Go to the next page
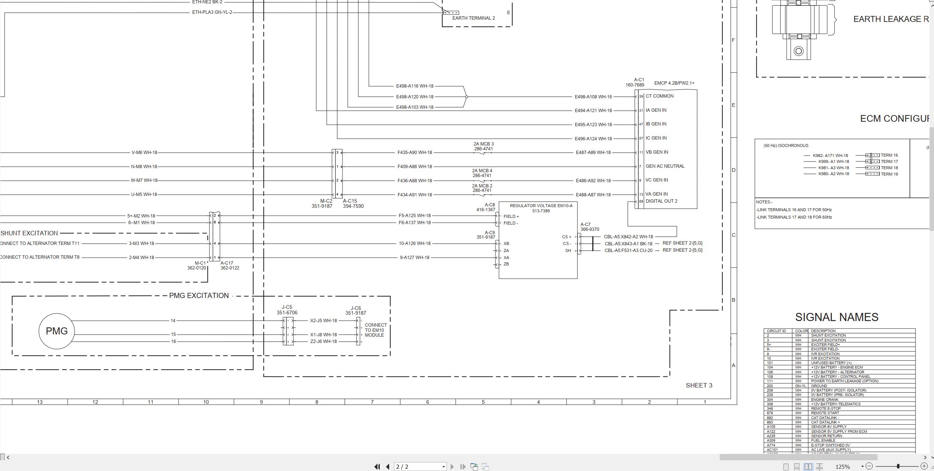The width and height of the screenshot is (934, 471). (452, 467)
